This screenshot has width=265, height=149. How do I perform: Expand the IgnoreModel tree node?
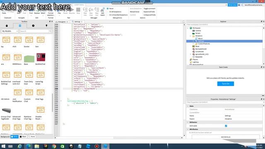pos(190,54)
